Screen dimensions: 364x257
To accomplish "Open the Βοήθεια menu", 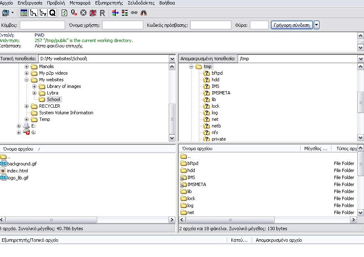I will [167, 3].
